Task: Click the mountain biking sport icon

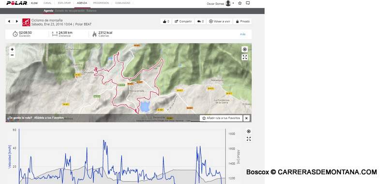Action: 26,22
